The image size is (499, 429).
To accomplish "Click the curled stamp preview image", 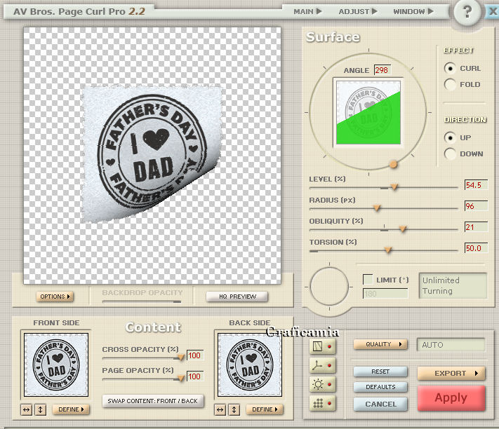I will [x=152, y=154].
